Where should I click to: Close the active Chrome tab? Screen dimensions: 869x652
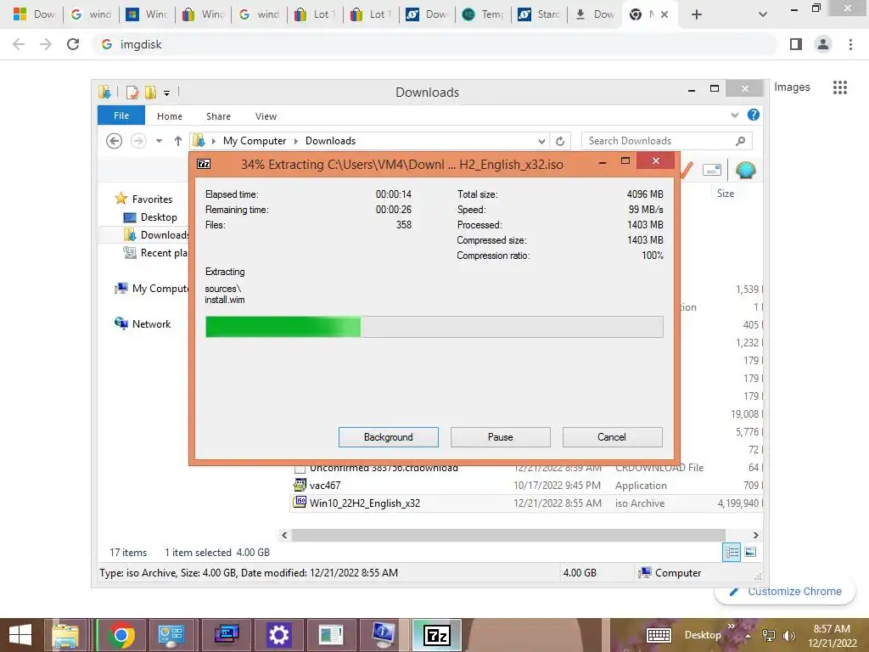click(x=664, y=14)
